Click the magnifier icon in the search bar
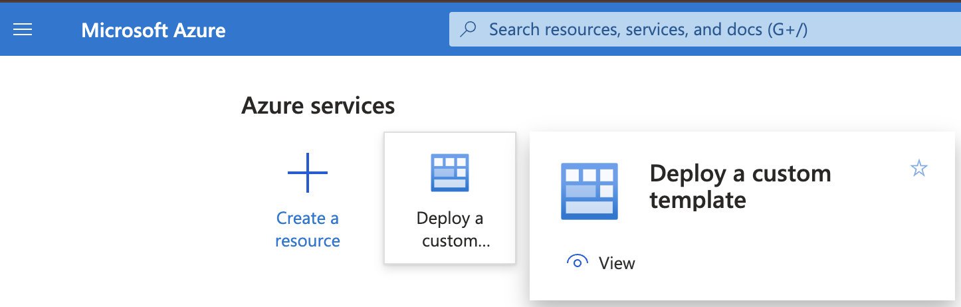Image resolution: width=961 pixels, height=307 pixels. (469, 29)
